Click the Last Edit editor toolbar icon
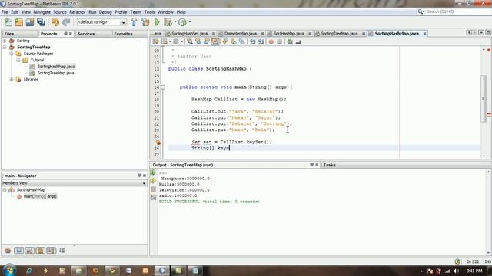 click(155, 41)
